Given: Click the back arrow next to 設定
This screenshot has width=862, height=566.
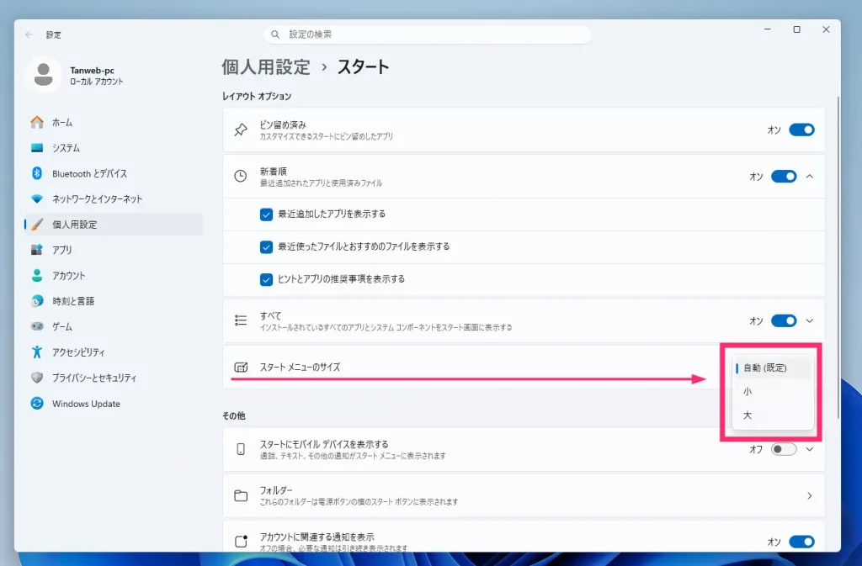Looking at the screenshot, I should [x=29, y=34].
